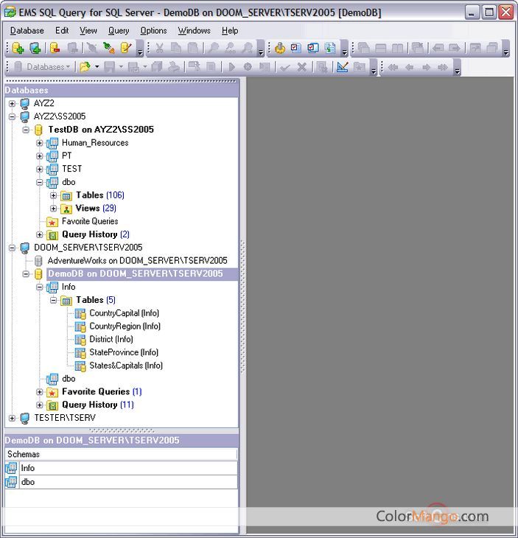Select the Info row in Schemas list
The image size is (518, 538).
pyautogui.click(x=121, y=468)
